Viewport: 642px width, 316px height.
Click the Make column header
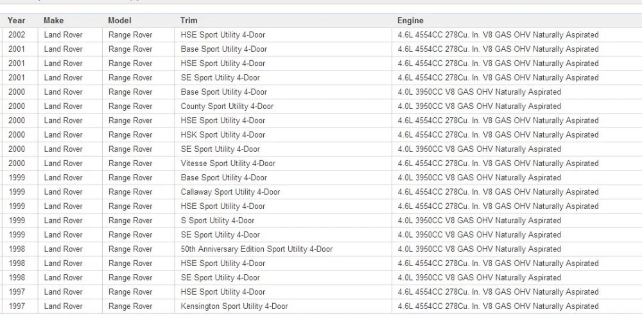click(x=54, y=21)
